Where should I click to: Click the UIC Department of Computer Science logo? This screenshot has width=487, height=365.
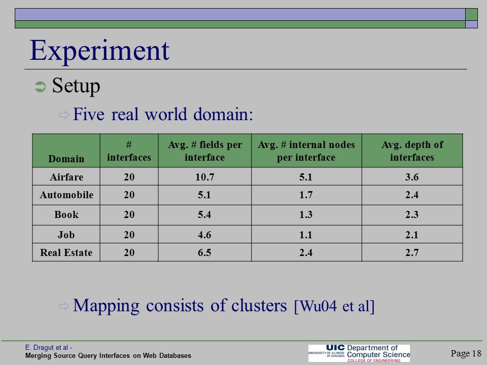[359, 353]
